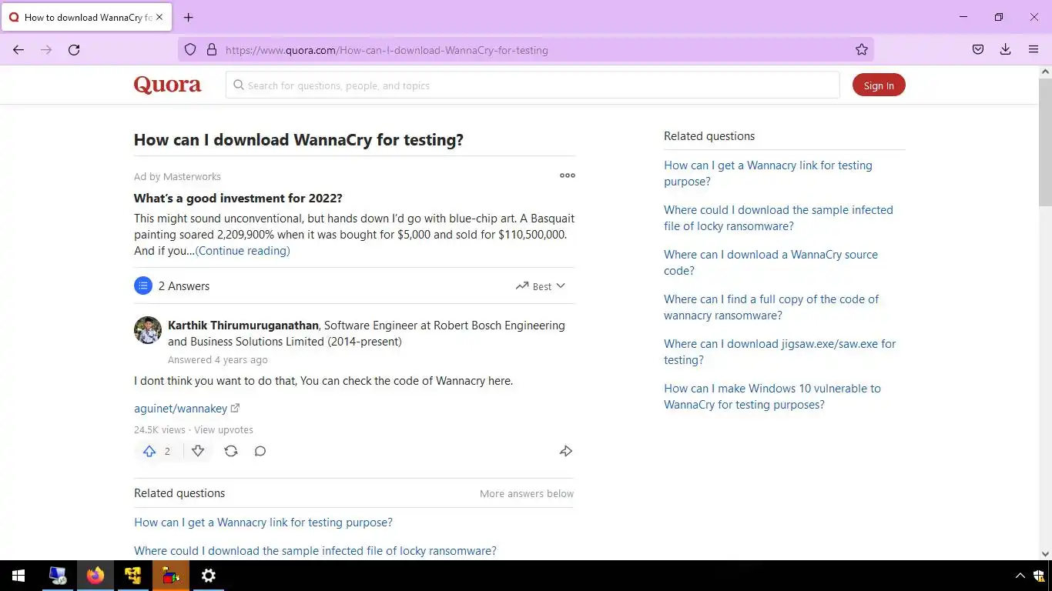Click the 'More answers below' text
1052x591 pixels.
(527, 494)
